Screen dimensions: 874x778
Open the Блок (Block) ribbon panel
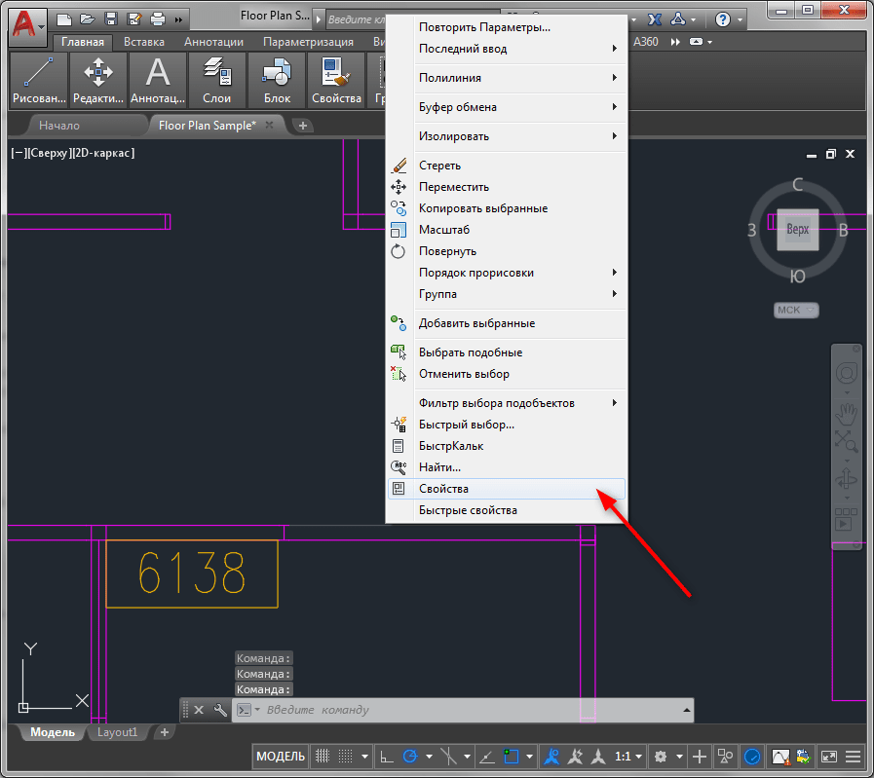[x=277, y=79]
